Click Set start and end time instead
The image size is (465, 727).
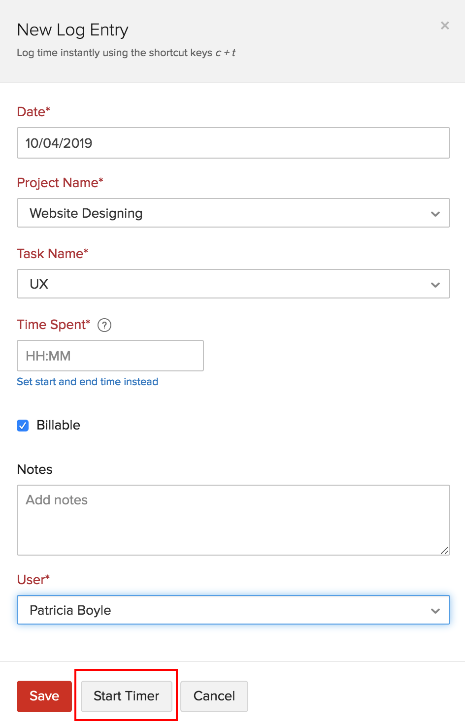click(x=87, y=381)
